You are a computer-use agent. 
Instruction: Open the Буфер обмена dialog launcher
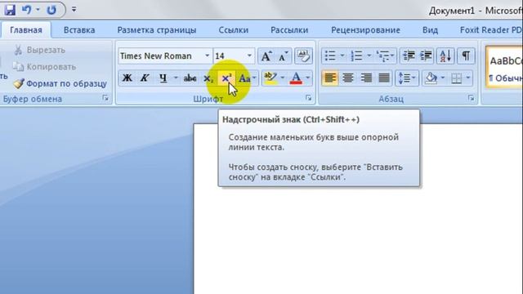pos(105,98)
